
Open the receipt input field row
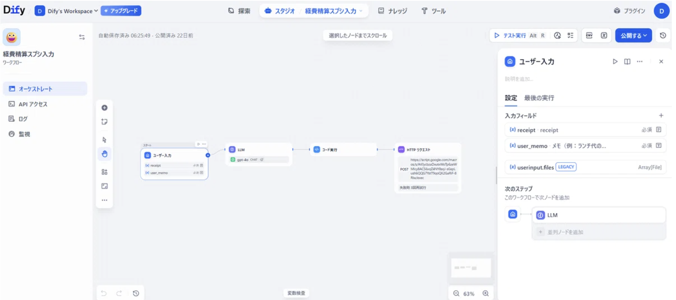pyautogui.click(x=585, y=130)
